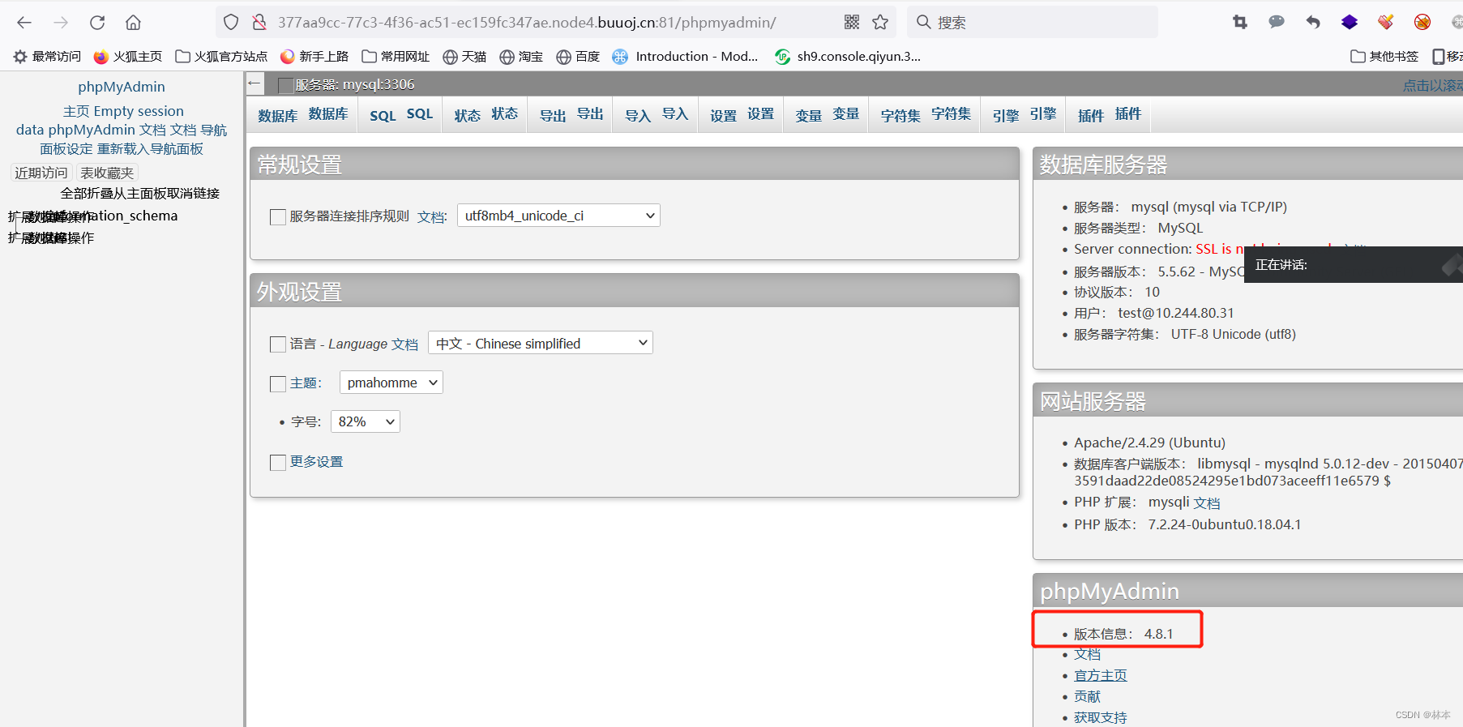
Task: Open sh9.console.qiyun bookmark
Action: (x=848, y=57)
